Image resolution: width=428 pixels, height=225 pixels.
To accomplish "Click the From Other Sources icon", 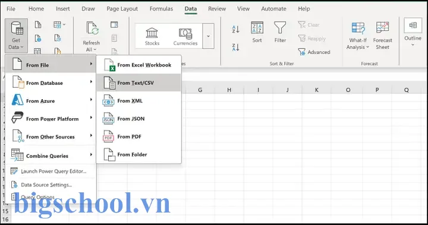I will click(18, 136).
